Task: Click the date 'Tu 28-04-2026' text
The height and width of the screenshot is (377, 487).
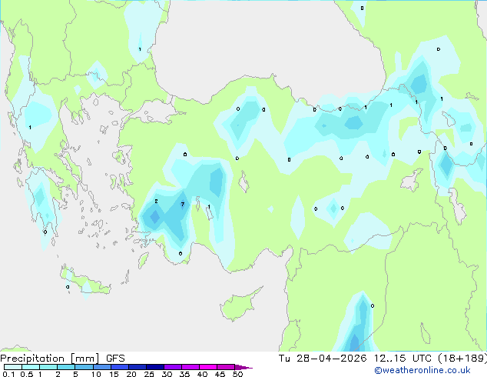Action: [x=323, y=359]
